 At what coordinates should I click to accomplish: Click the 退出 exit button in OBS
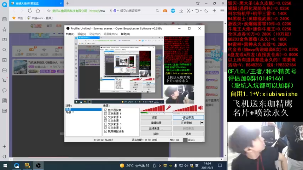point(188,134)
